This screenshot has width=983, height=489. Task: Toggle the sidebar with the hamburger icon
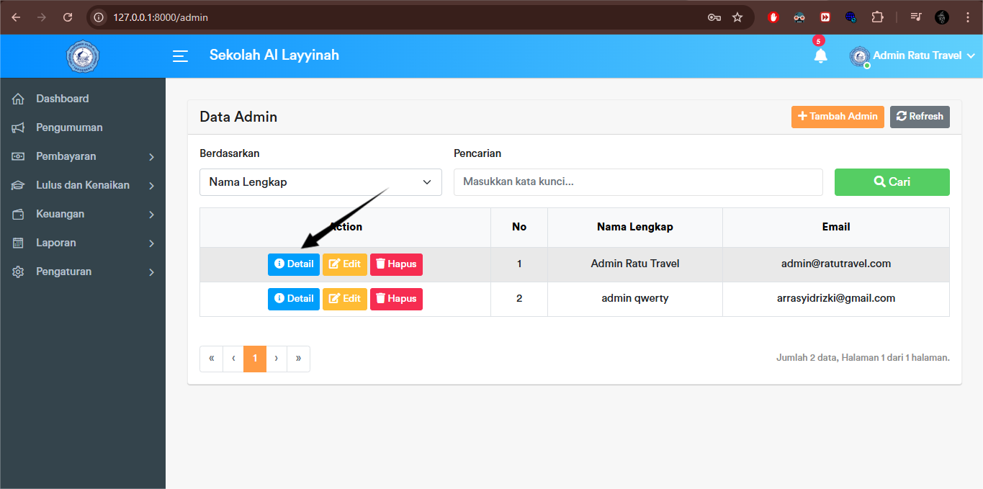(179, 56)
